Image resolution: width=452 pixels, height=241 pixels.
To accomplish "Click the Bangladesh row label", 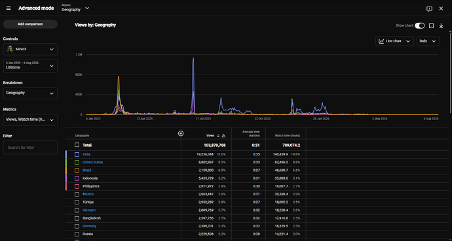I will point(91,218).
